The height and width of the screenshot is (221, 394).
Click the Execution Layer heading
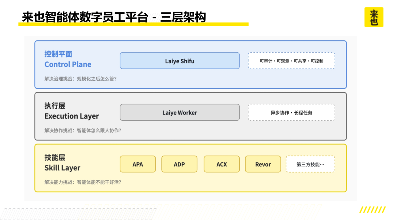click(72, 116)
